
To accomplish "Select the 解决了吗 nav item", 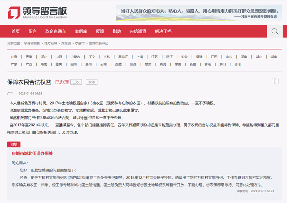I will tap(163, 31).
